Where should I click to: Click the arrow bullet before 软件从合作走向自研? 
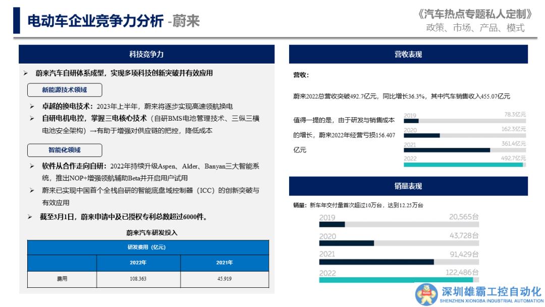coord(32,166)
